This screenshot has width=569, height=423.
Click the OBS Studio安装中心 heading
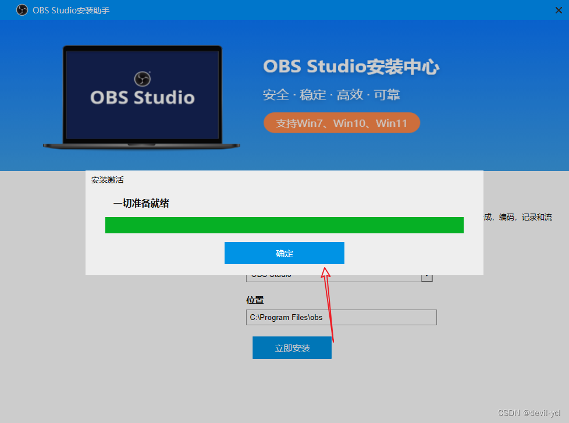[x=351, y=67]
